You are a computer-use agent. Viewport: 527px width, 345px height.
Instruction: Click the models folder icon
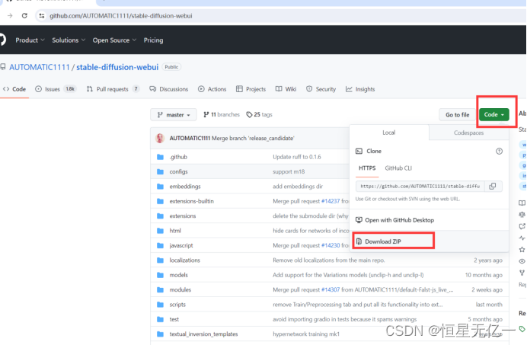(x=161, y=275)
